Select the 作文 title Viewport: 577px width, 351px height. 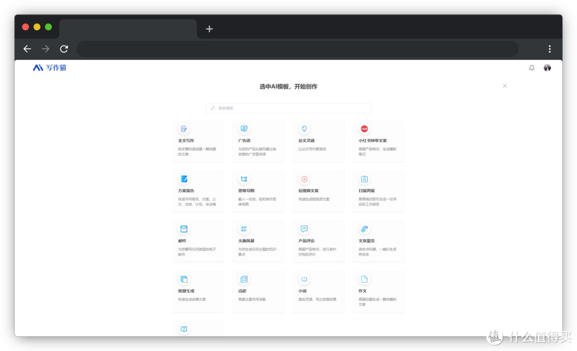point(362,291)
